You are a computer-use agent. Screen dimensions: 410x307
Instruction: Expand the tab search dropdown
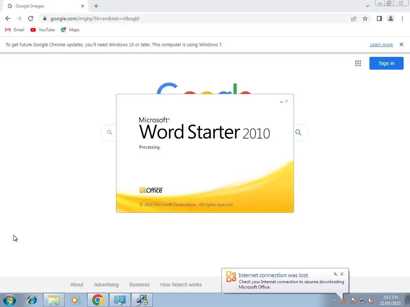point(367,6)
